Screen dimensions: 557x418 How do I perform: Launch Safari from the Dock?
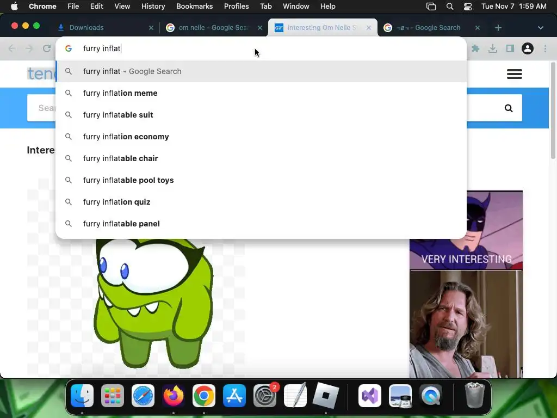point(143,396)
